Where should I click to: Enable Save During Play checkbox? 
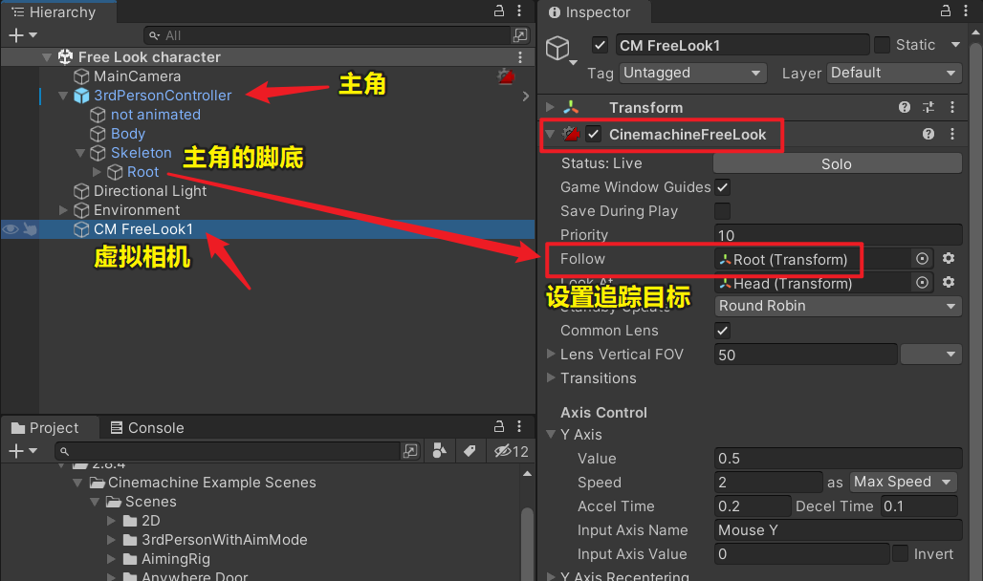[722, 211]
